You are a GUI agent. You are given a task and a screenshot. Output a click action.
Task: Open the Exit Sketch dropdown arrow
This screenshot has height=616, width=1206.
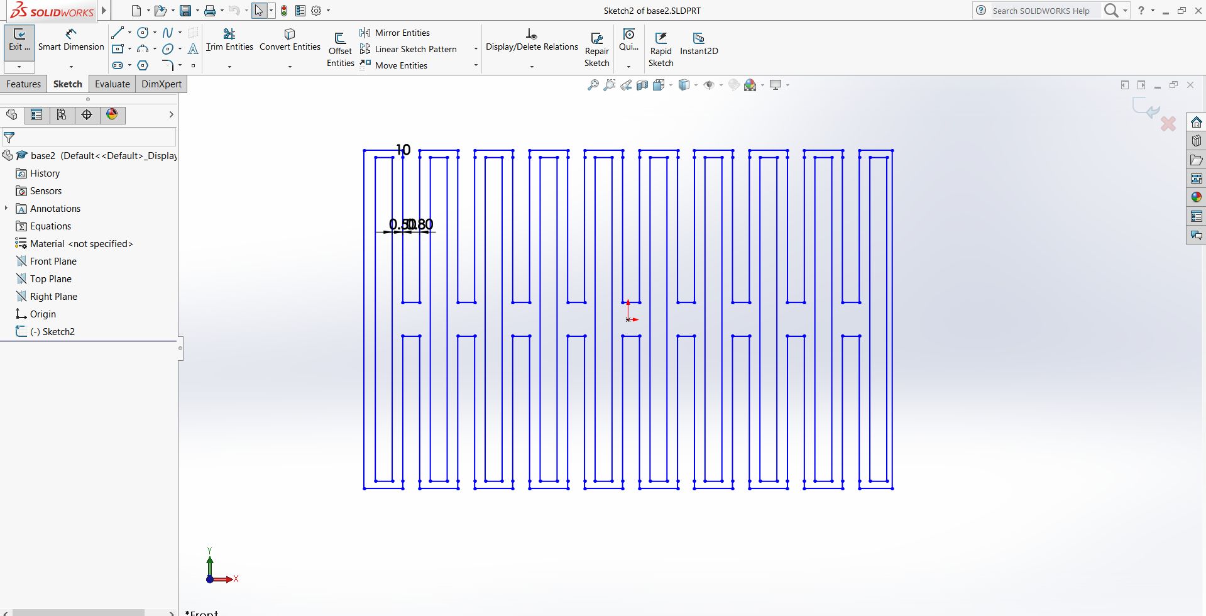(19, 67)
